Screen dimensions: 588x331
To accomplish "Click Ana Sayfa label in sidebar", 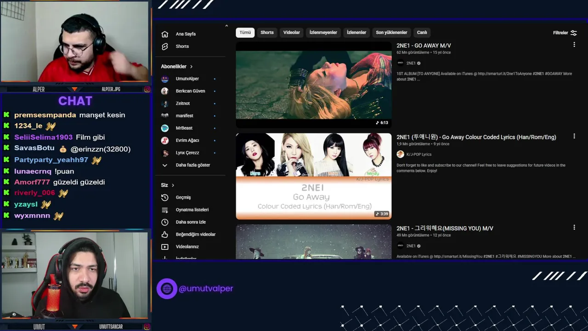I will (186, 34).
